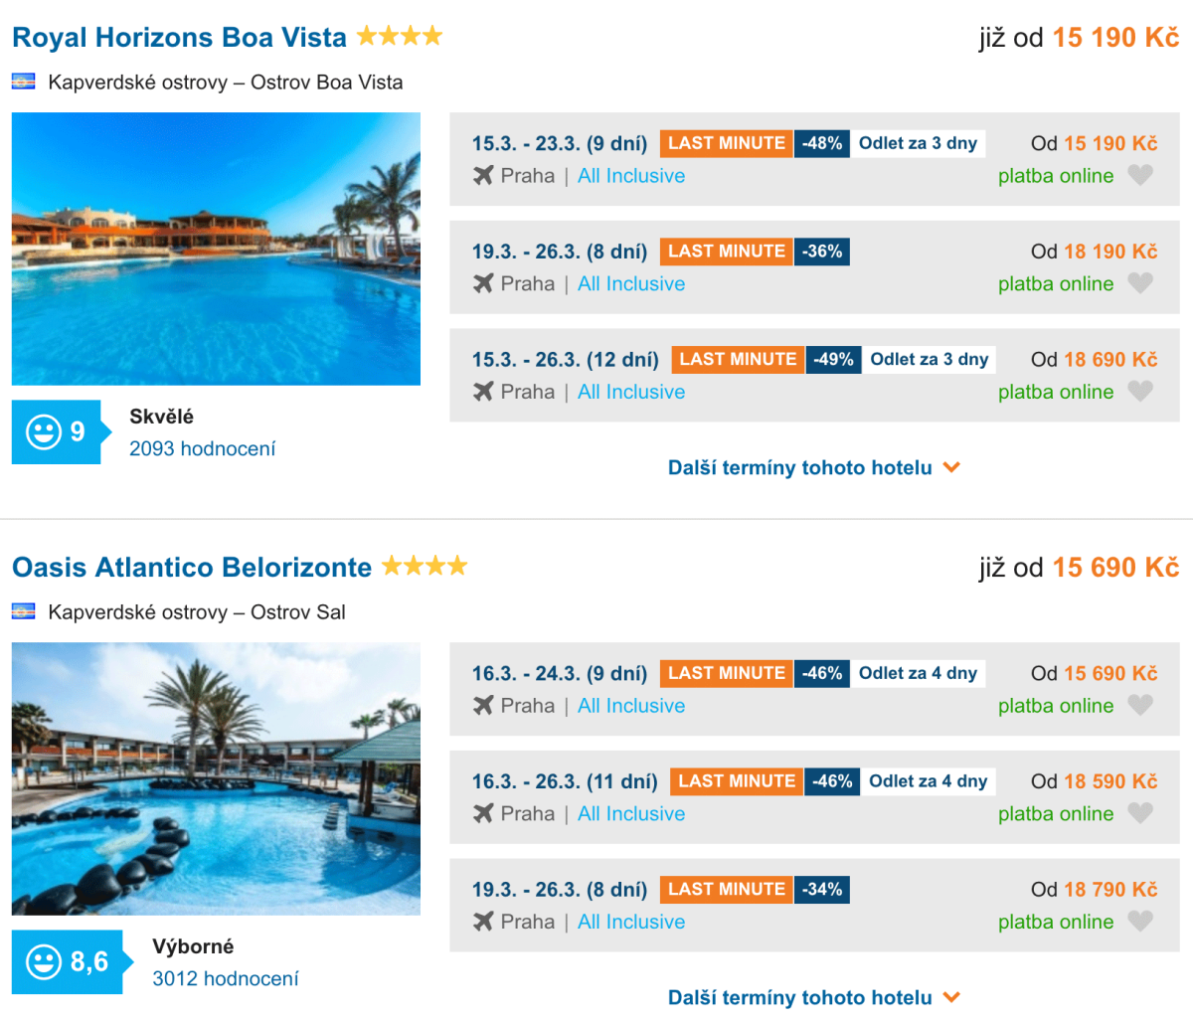Click Cape Verde flag next to Ostrov Sal
This screenshot has width=1193, height=1022.
(x=24, y=611)
